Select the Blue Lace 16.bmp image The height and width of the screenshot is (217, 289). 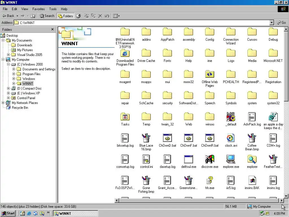coord(146,138)
